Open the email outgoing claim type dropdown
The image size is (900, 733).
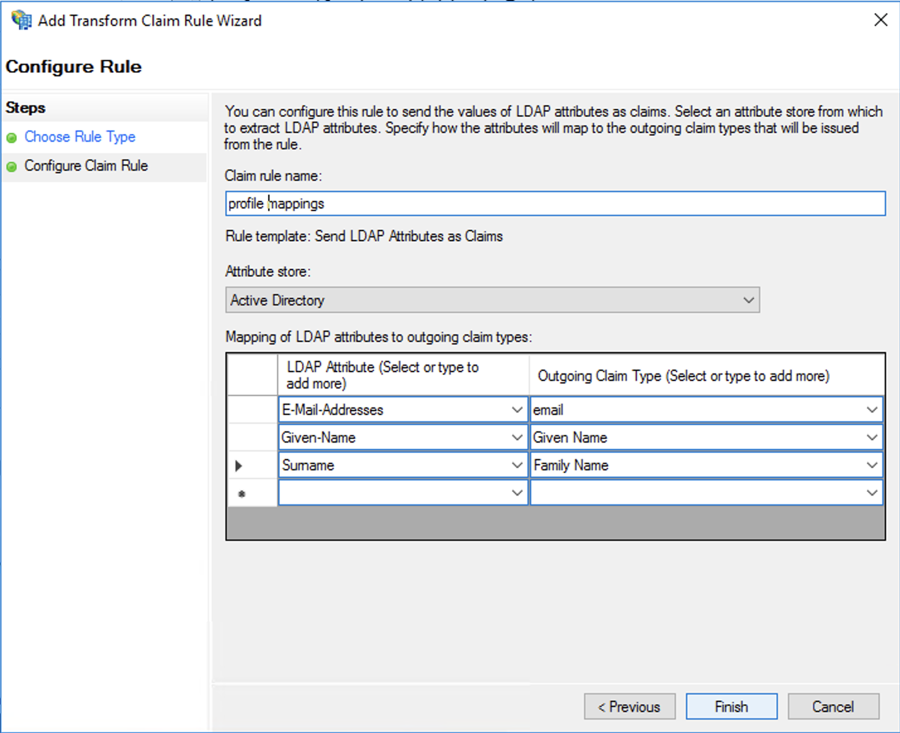872,409
